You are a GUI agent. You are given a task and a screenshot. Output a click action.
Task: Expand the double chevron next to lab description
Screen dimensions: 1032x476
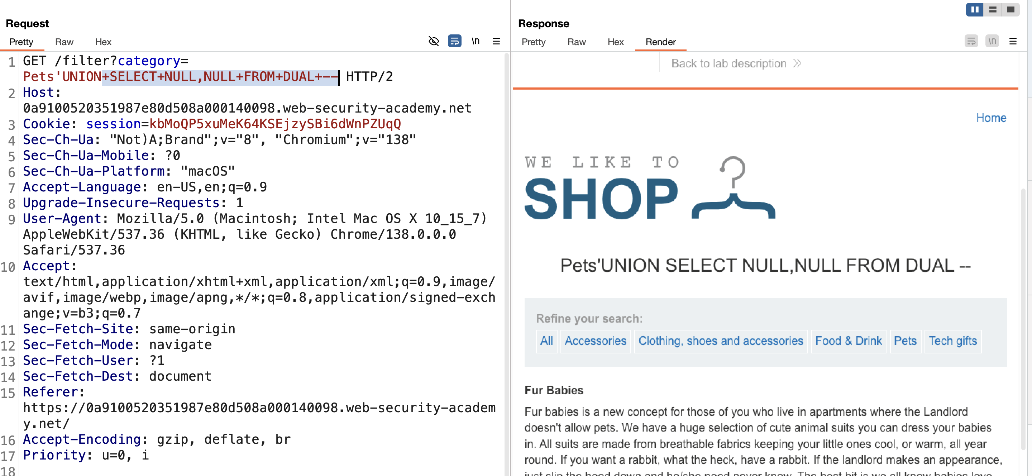[x=797, y=63]
